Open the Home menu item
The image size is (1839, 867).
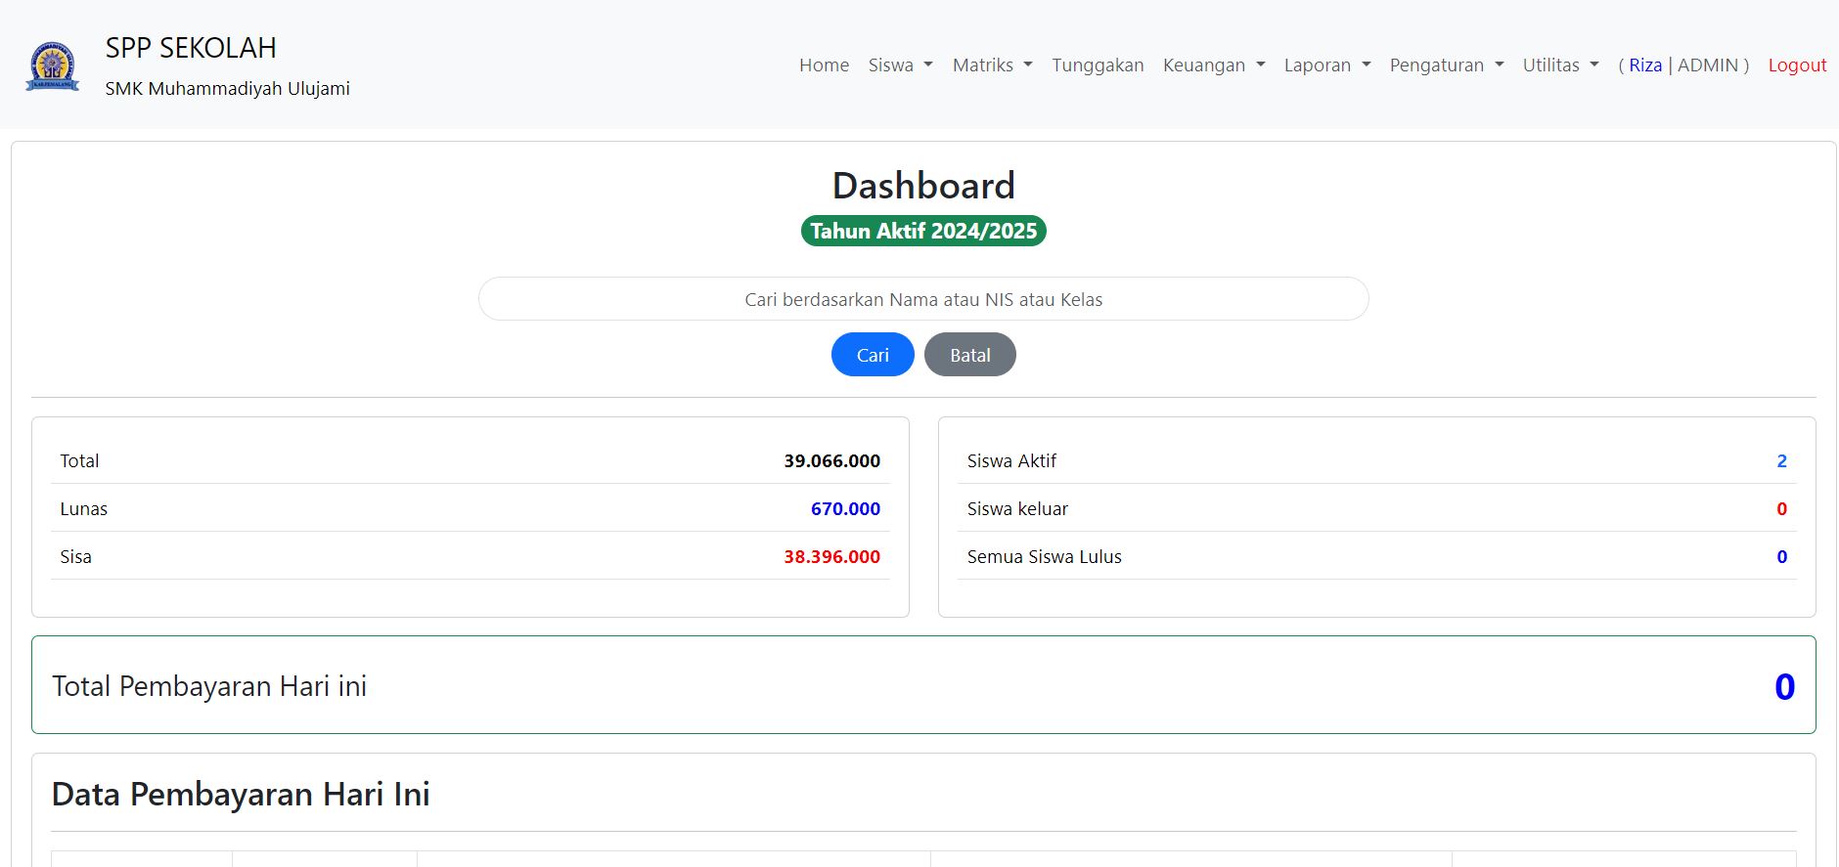click(x=824, y=65)
